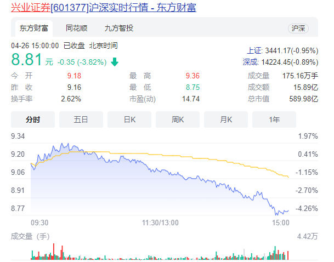Click the tall red volume bar near open
The height and width of the screenshot is (262, 334).
pyautogui.click(x=54, y=252)
